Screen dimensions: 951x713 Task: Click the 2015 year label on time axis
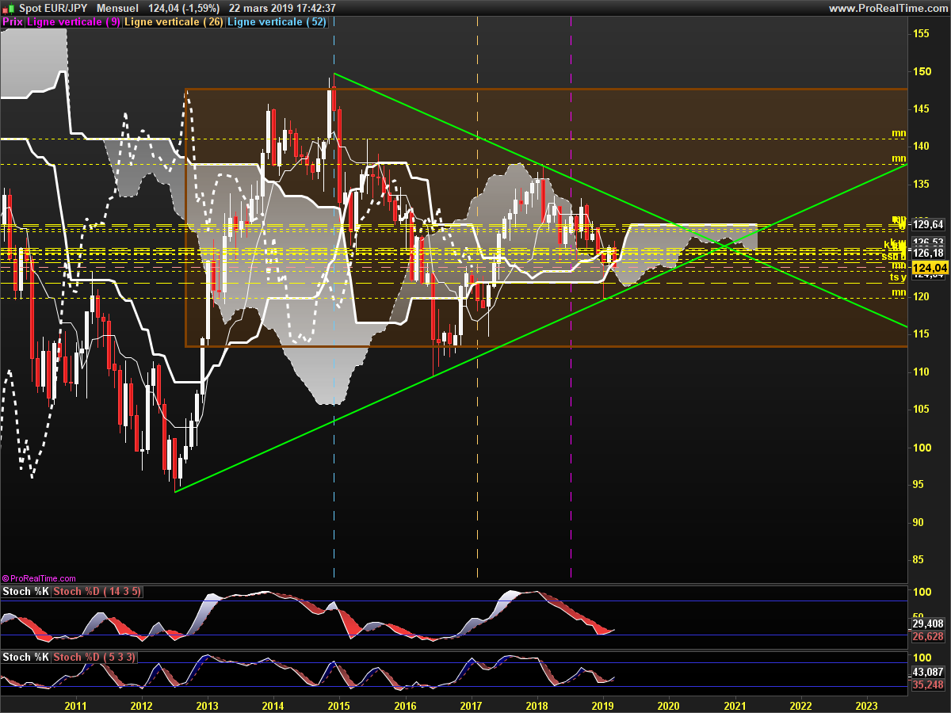(x=339, y=705)
